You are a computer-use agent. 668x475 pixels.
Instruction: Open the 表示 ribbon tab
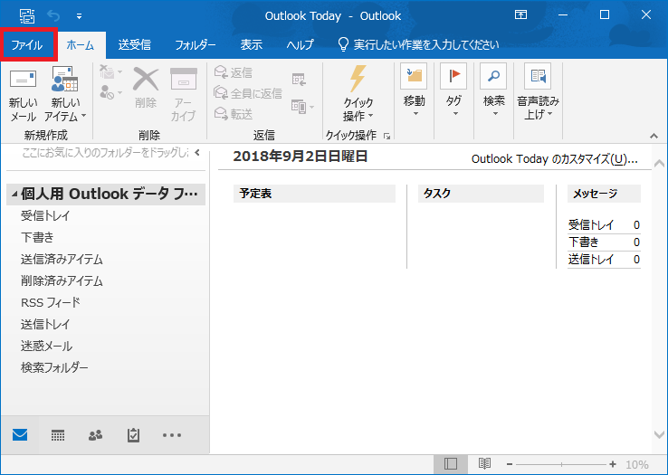(x=251, y=44)
